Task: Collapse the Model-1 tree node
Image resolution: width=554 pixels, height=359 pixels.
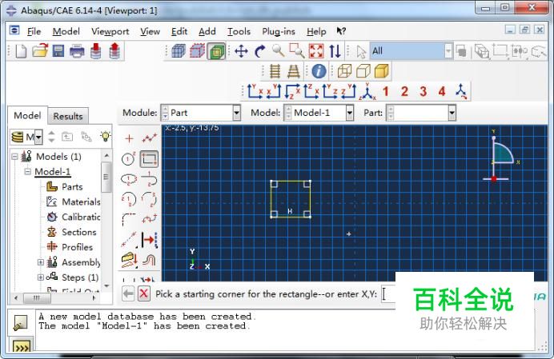Action: (27, 172)
